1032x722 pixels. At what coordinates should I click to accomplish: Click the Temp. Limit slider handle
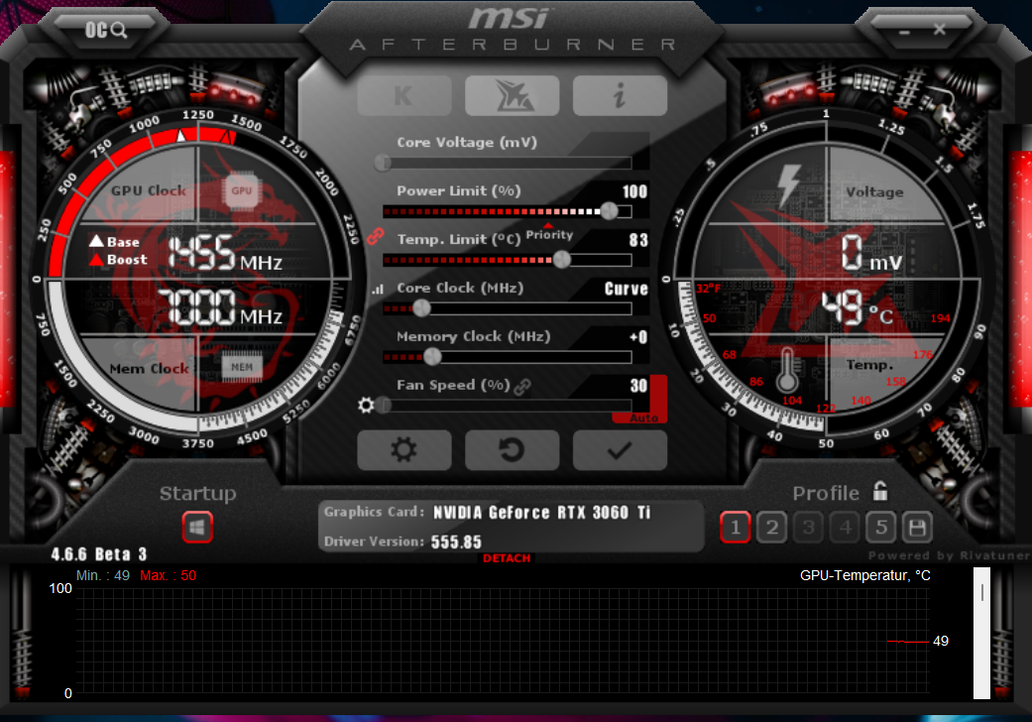(x=561, y=260)
